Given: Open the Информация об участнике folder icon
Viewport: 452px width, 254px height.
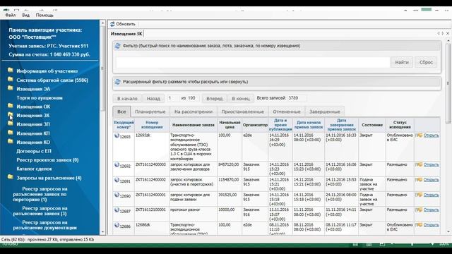Looking at the screenshot, I should 11,70.
